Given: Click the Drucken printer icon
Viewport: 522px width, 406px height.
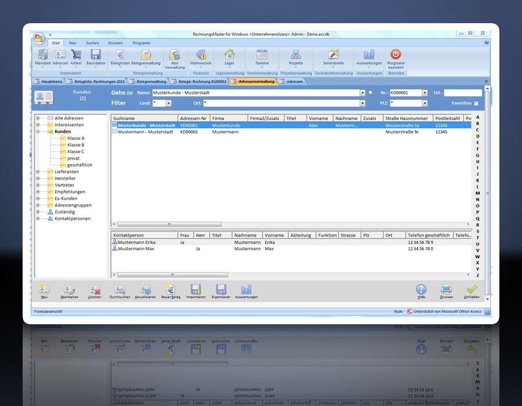Looking at the screenshot, I should (x=446, y=289).
